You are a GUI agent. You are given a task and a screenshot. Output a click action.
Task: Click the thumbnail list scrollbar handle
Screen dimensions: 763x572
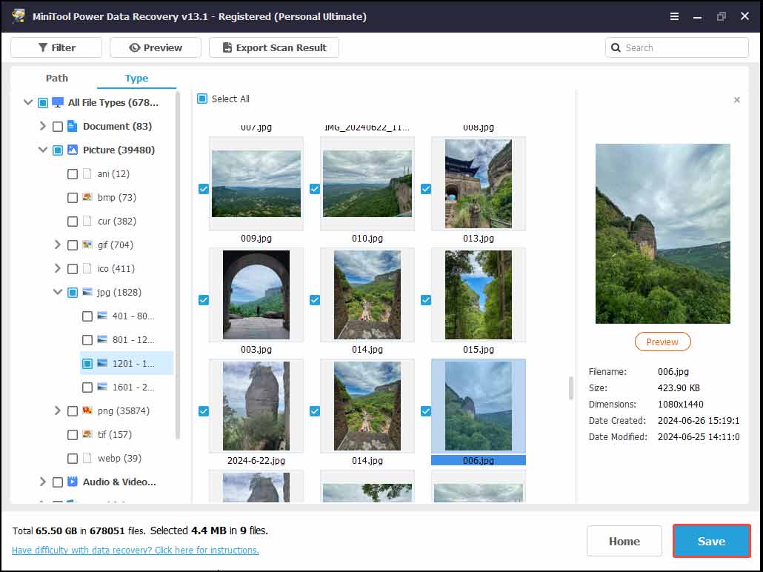(571, 388)
